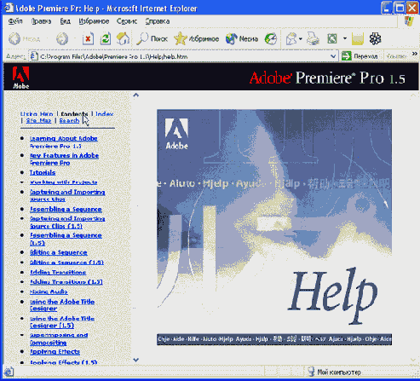Open Learning About Adobe Premiere Pro 1.5

(x=64, y=142)
